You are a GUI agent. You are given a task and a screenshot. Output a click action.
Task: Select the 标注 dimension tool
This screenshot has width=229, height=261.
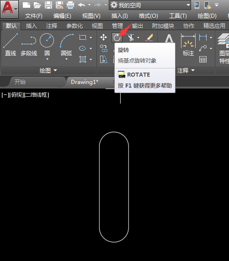click(x=188, y=45)
